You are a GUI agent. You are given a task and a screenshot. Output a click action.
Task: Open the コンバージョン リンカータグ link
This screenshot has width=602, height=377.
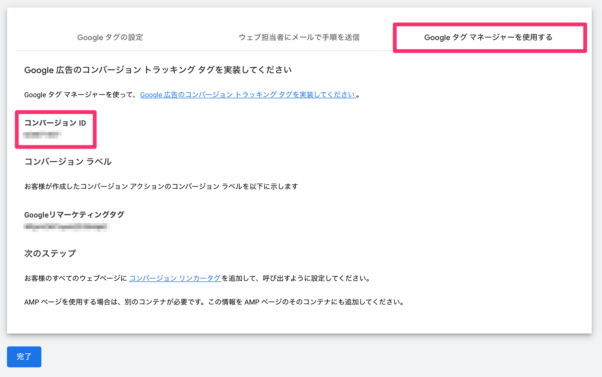[175, 278]
